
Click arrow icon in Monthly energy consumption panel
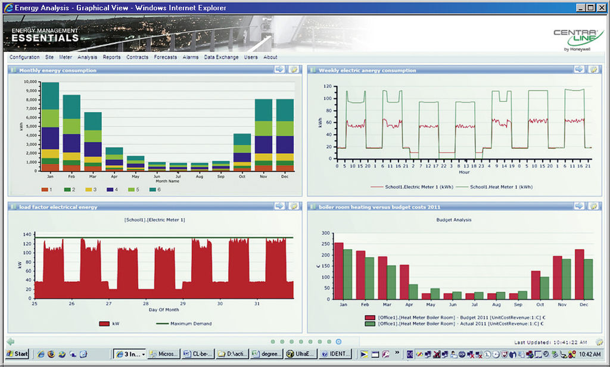(279, 70)
